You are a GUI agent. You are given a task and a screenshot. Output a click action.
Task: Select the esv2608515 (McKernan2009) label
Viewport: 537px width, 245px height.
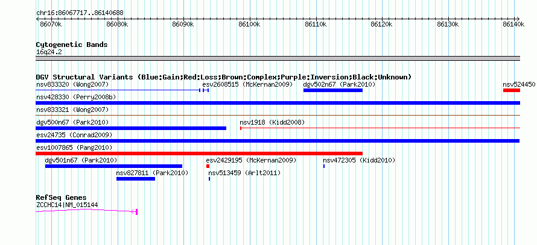(247, 84)
